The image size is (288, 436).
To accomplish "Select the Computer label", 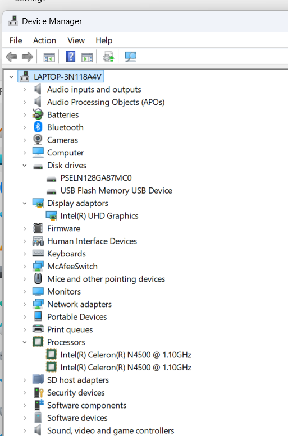I will 65,153.
